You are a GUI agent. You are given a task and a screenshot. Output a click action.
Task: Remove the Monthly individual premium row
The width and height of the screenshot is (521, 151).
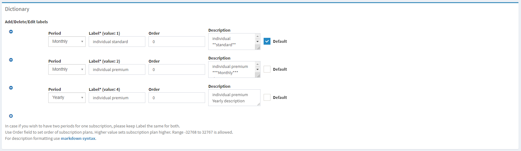[11, 60]
